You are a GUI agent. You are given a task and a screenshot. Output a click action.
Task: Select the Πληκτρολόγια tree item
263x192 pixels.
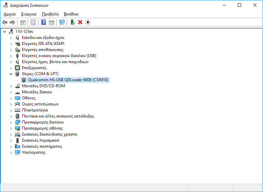coord(35,110)
